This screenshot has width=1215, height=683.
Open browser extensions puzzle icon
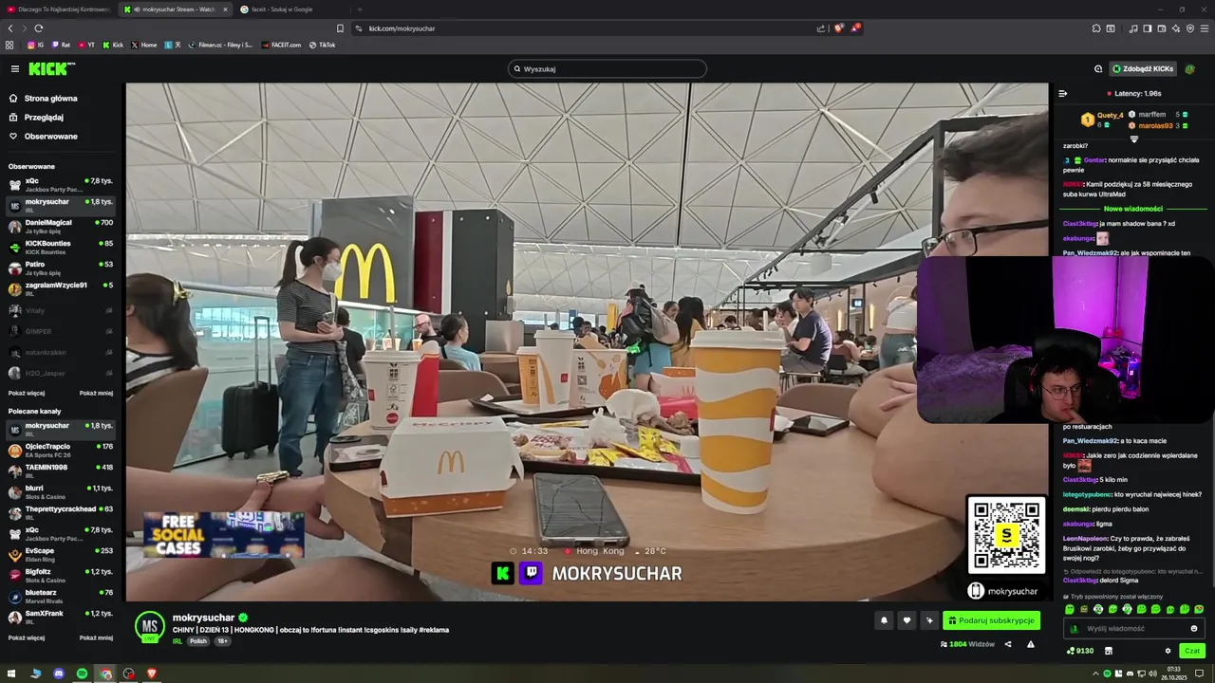pos(1096,28)
